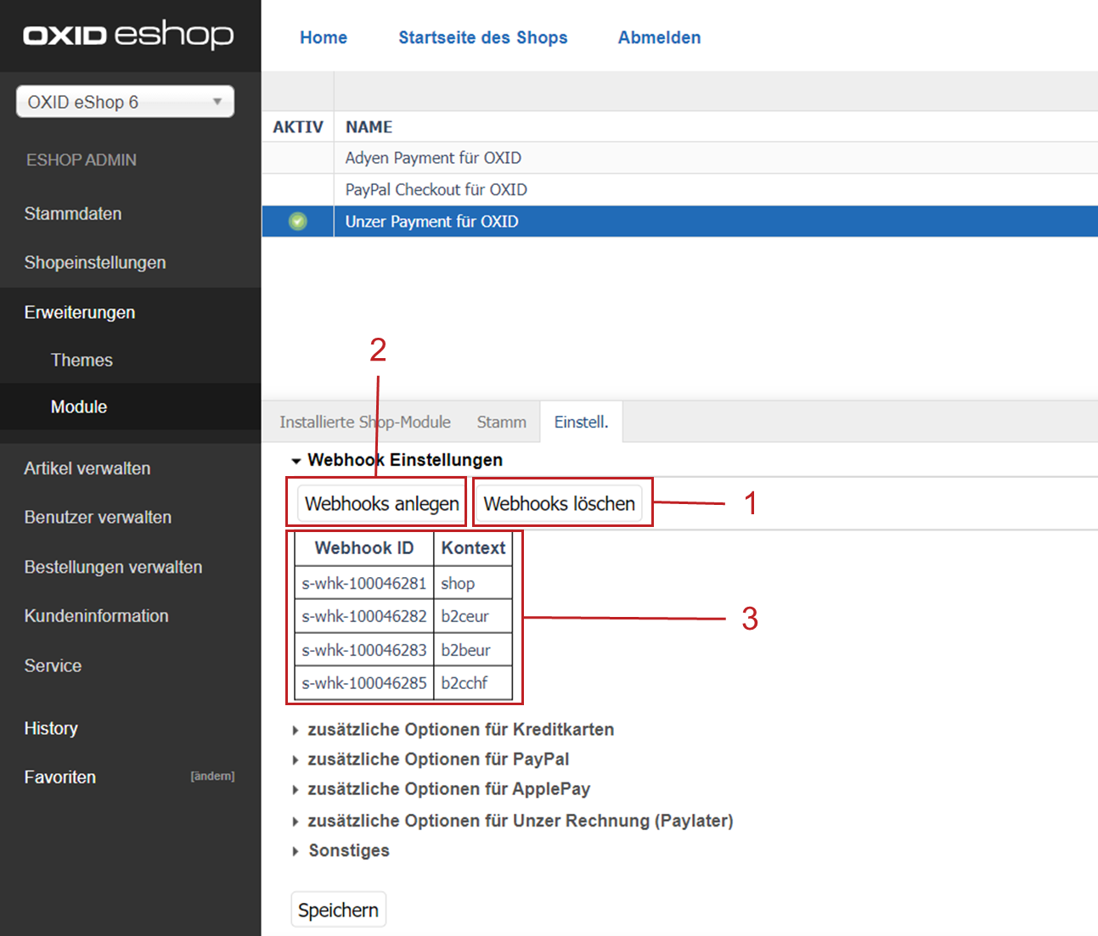Click the NAME column header

(x=369, y=127)
